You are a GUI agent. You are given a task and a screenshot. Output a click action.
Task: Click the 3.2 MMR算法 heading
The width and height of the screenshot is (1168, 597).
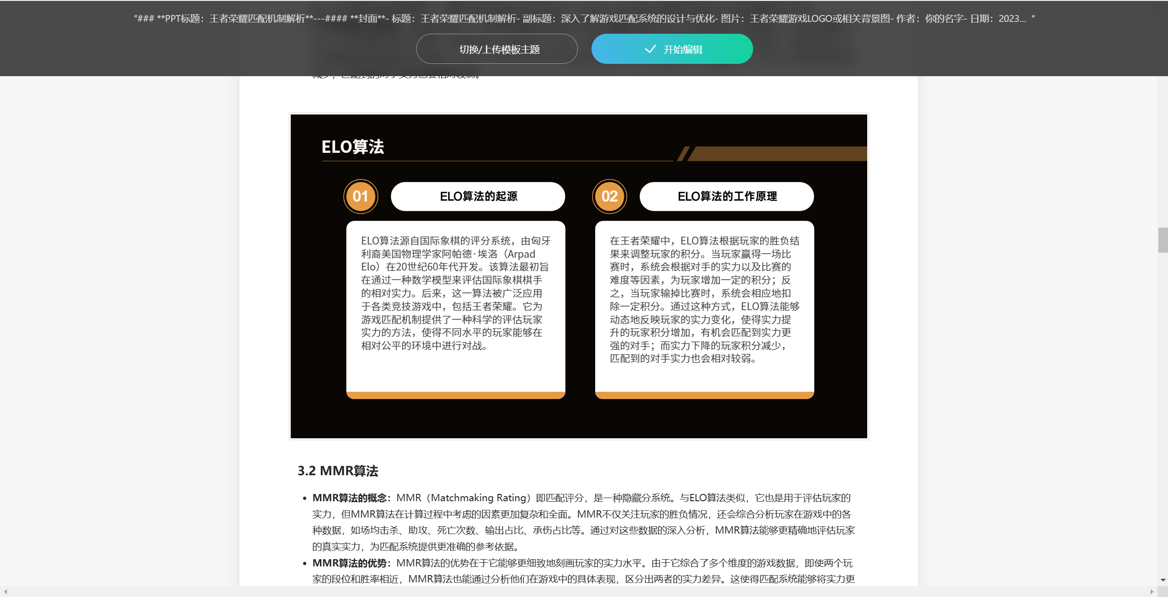[338, 471]
